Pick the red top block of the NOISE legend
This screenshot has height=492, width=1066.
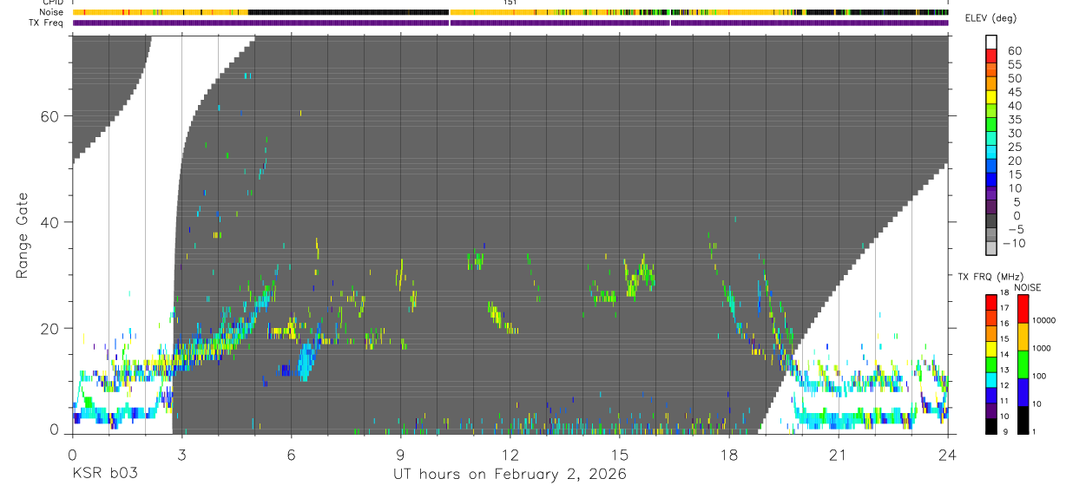(x=1022, y=309)
